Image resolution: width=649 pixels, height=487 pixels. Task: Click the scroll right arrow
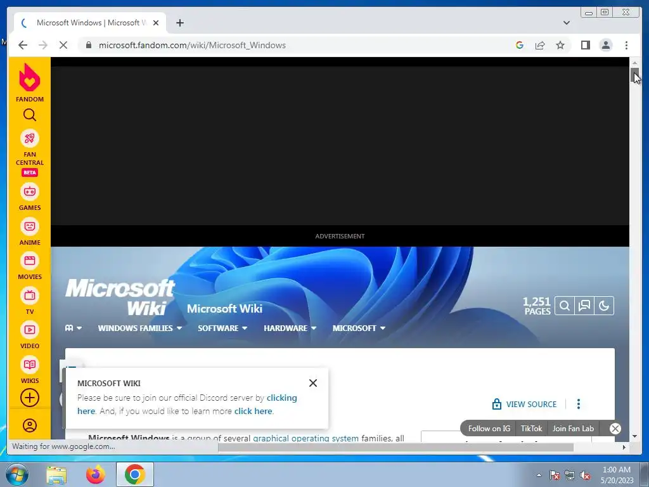coord(624,447)
